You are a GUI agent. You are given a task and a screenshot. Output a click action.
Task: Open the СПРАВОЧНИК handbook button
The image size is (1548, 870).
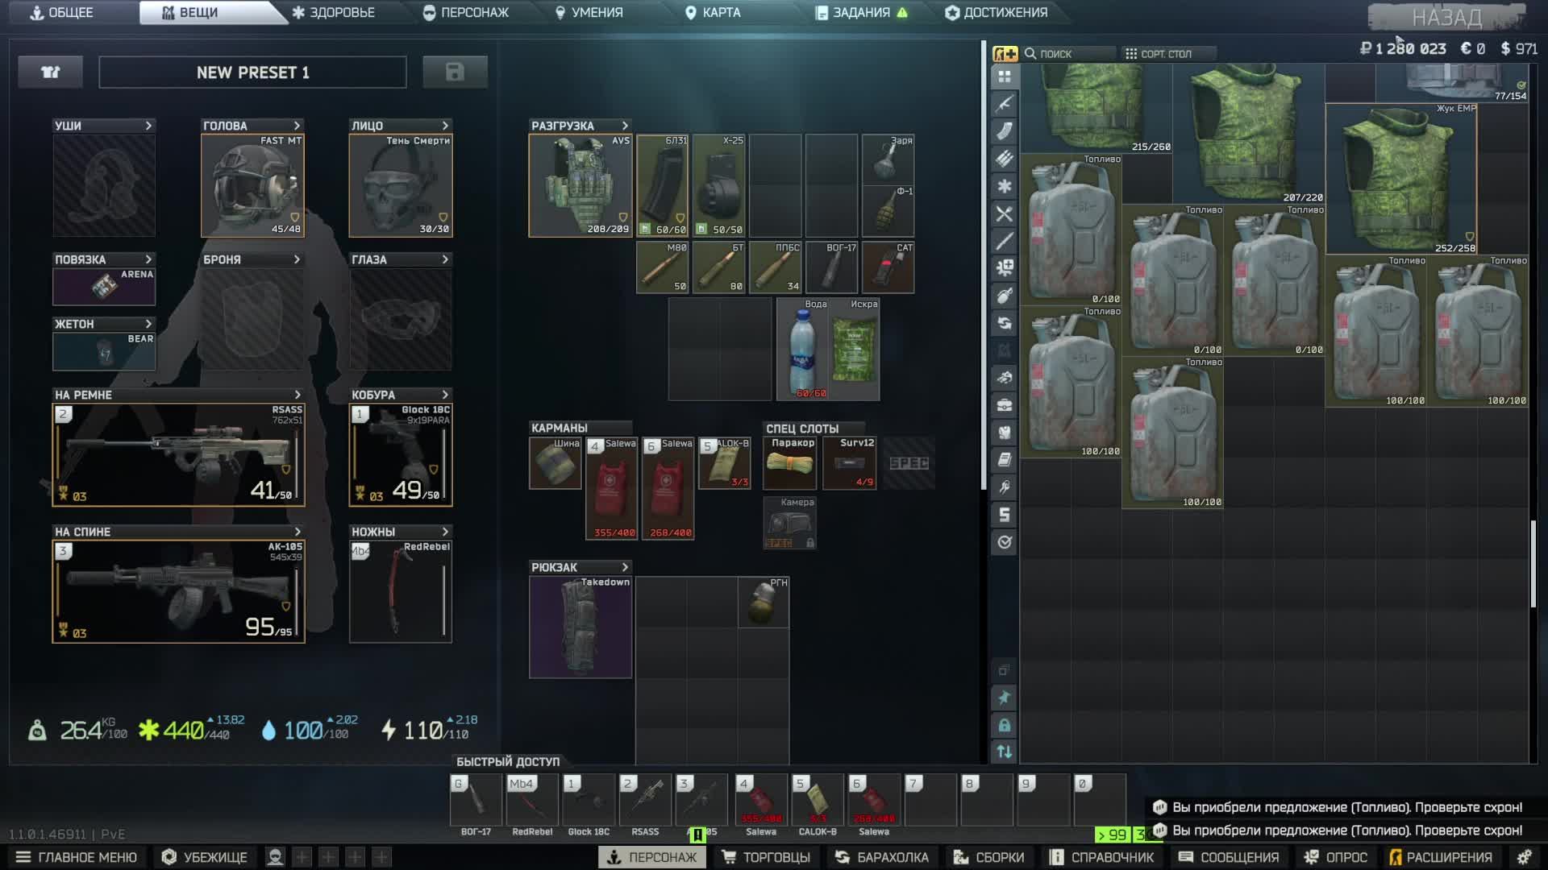1102,857
